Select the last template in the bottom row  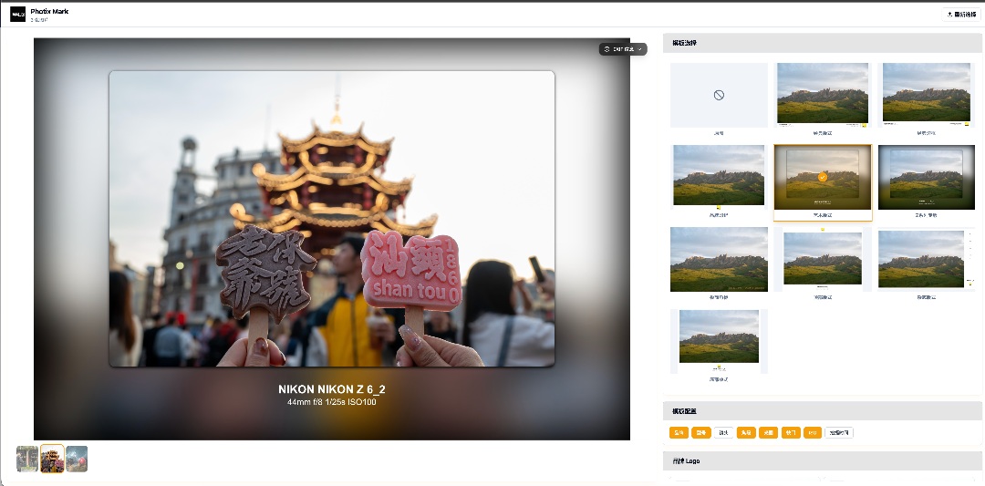(719, 341)
